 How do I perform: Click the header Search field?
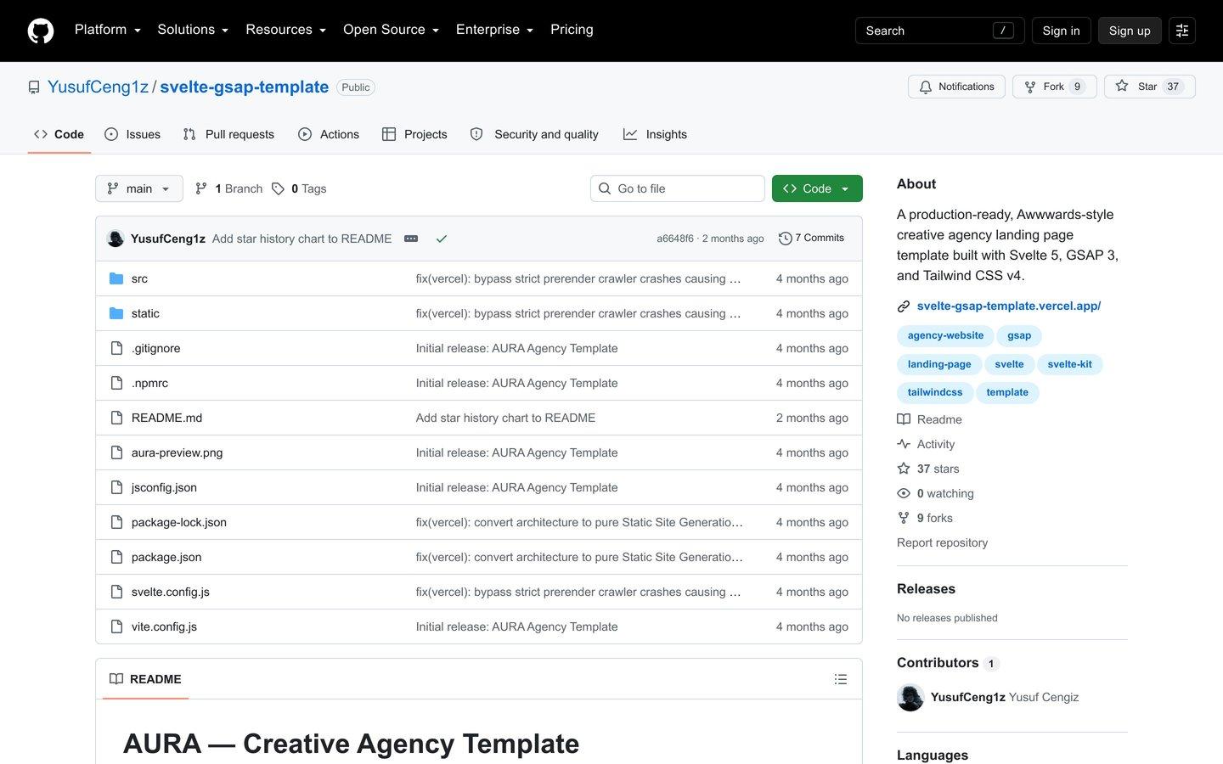(x=939, y=31)
